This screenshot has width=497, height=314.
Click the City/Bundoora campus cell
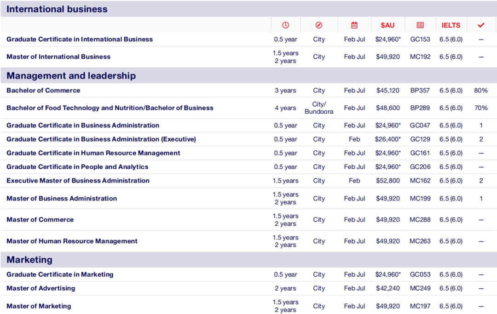click(x=319, y=108)
